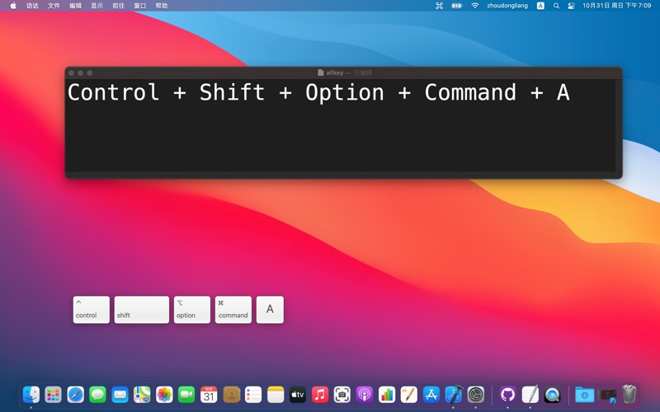Open the input source menu
The width and height of the screenshot is (660, 412).
click(540, 6)
